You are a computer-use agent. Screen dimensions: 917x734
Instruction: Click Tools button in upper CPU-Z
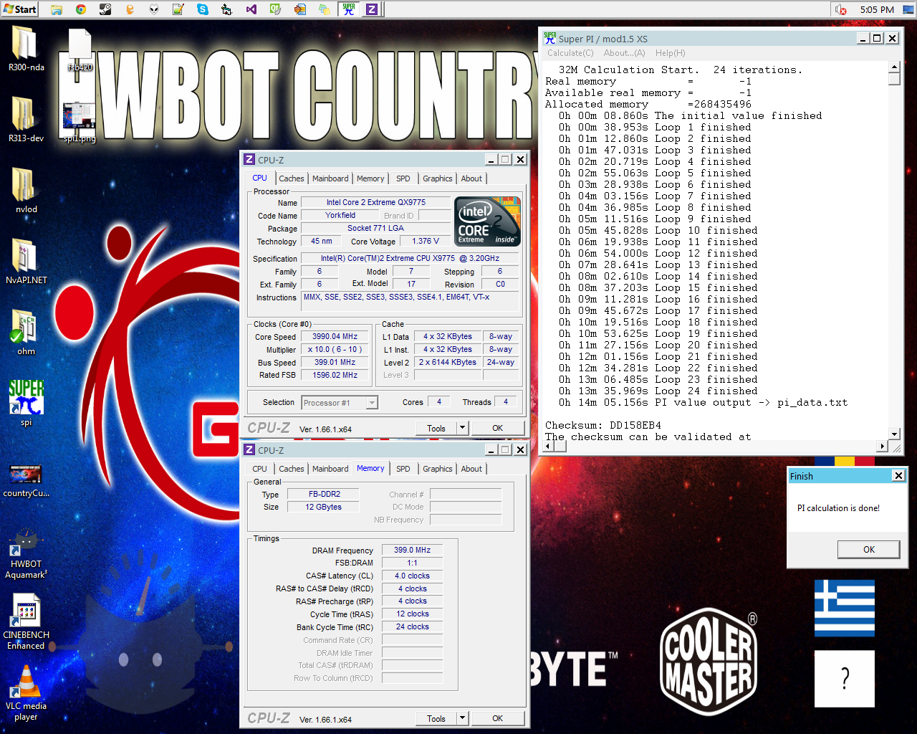(x=436, y=428)
